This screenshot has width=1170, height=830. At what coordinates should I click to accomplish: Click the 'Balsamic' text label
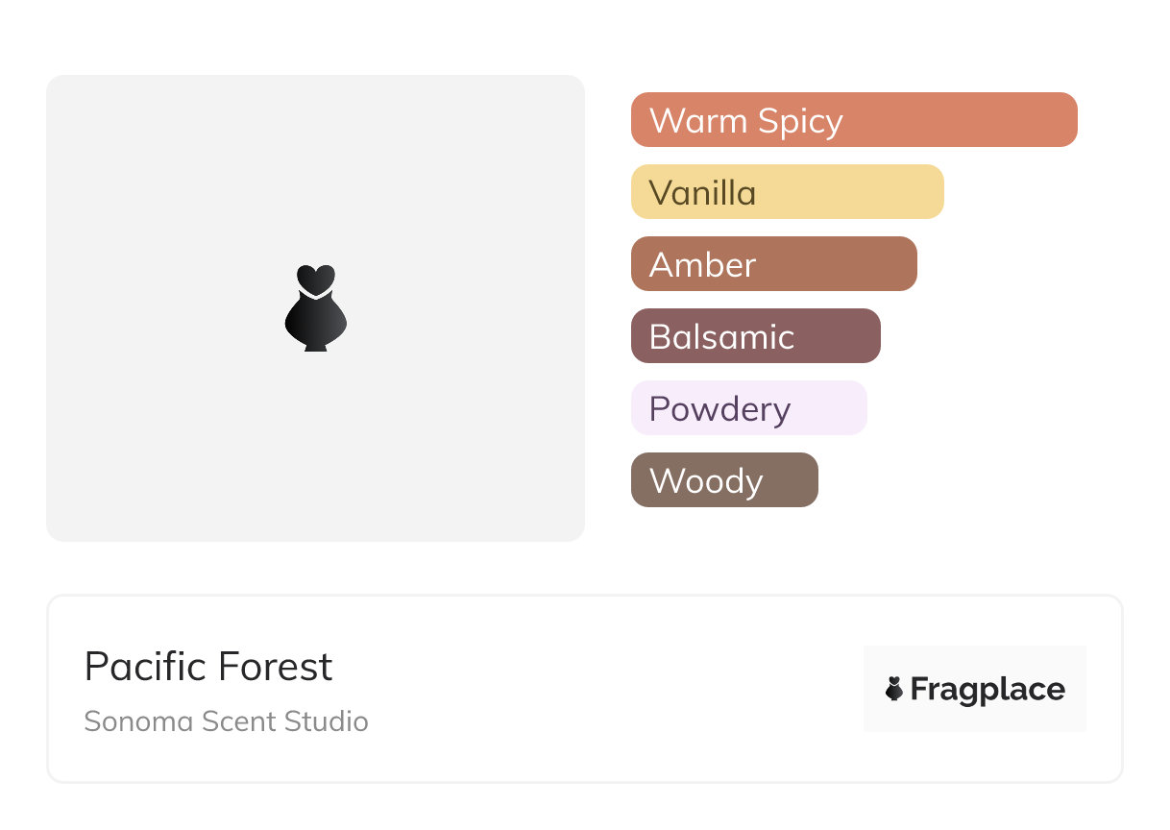[x=721, y=337]
